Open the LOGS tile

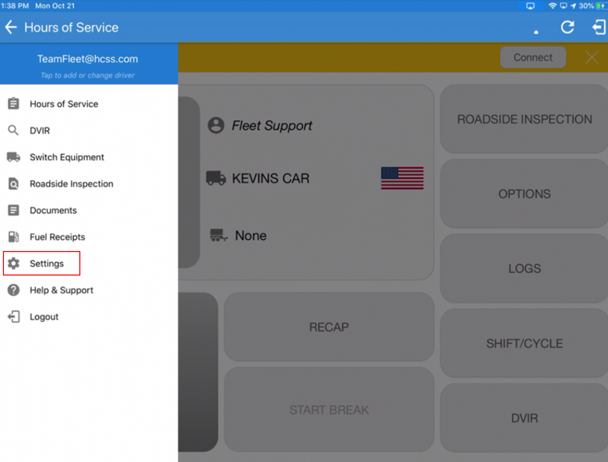524,268
